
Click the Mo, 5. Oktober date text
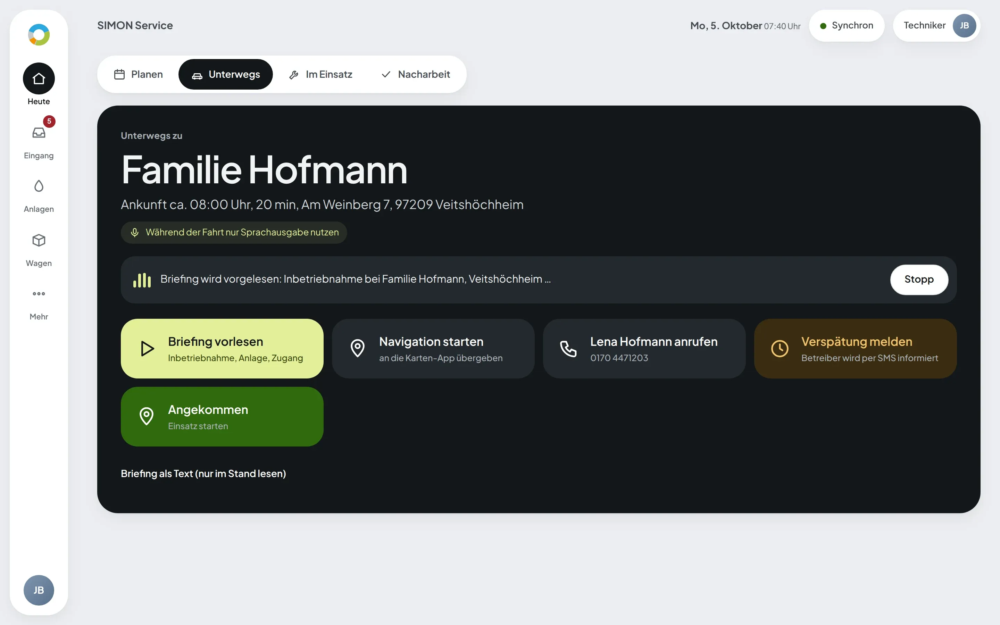point(726,26)
